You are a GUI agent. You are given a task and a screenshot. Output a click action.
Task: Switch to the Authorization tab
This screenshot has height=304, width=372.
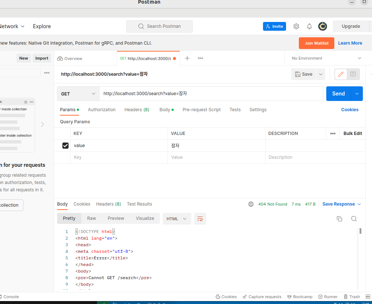(102, 110)
